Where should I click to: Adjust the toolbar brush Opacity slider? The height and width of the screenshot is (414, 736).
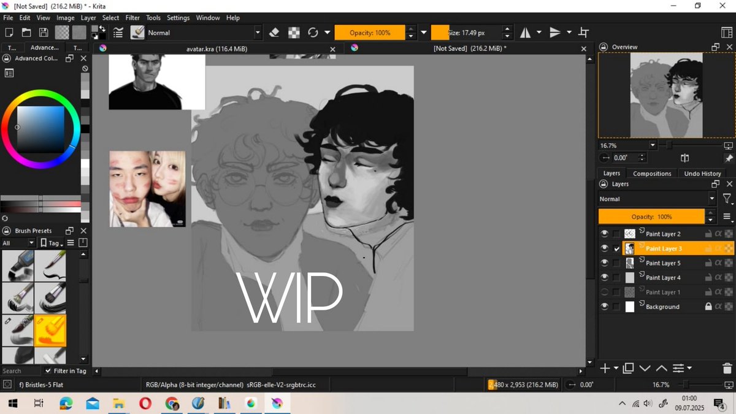click(x=370, y=33)
